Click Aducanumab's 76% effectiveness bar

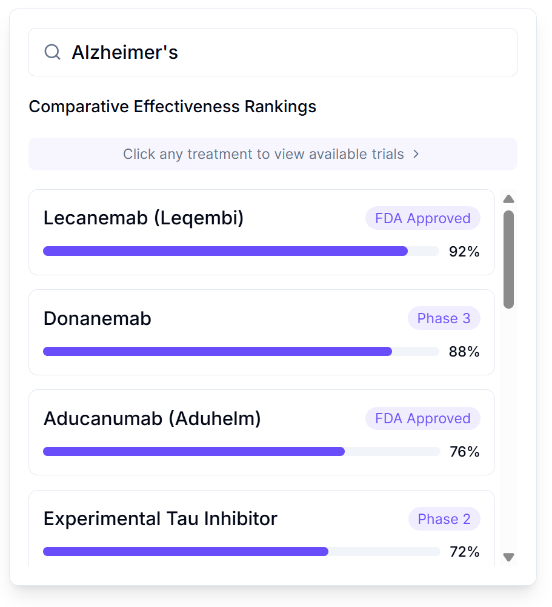[x=241, y=452]
